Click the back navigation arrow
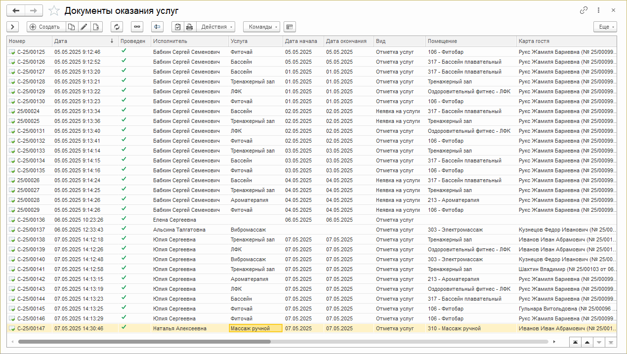This screenshot has width=627, height=354. coord(16,10)
